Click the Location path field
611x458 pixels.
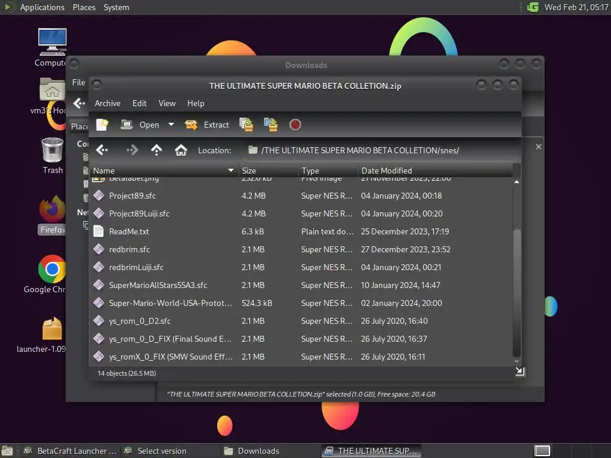tap(381, 150)
